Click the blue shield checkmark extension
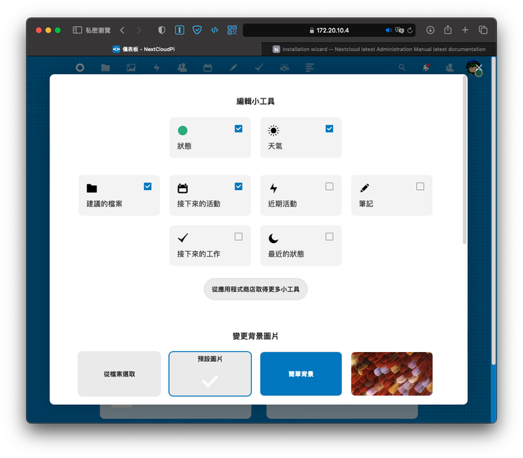 tap(197, 30)
